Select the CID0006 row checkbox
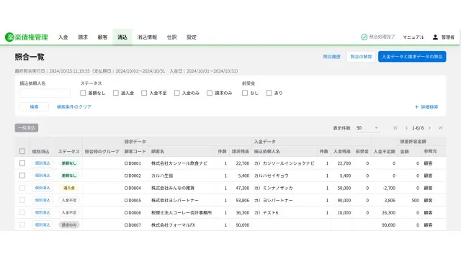 pos(22,212)
